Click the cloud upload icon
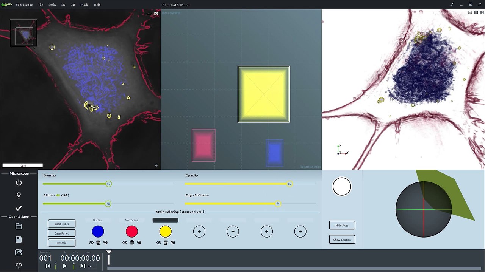This screenshot has width=485, height=272. [19, 265]
